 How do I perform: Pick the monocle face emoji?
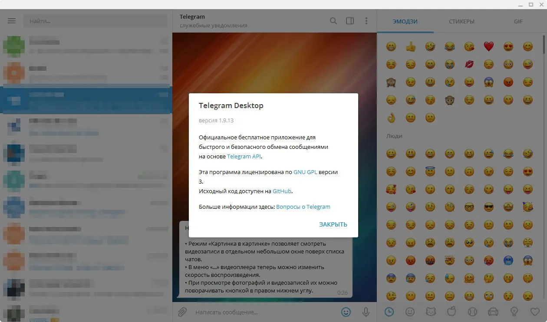(x=450, y=207)
